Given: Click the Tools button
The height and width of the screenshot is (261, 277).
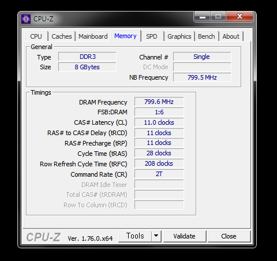Looking at the screenshot, I should [x=135, y=236].
